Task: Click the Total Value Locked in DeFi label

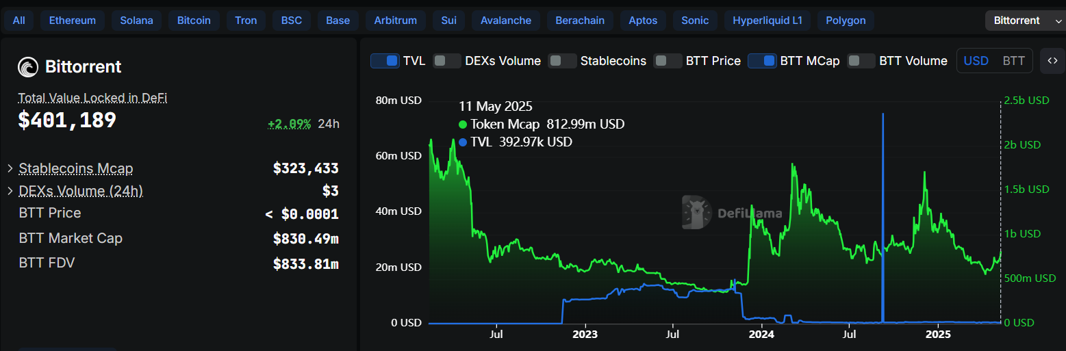Action: pos(92,98)
